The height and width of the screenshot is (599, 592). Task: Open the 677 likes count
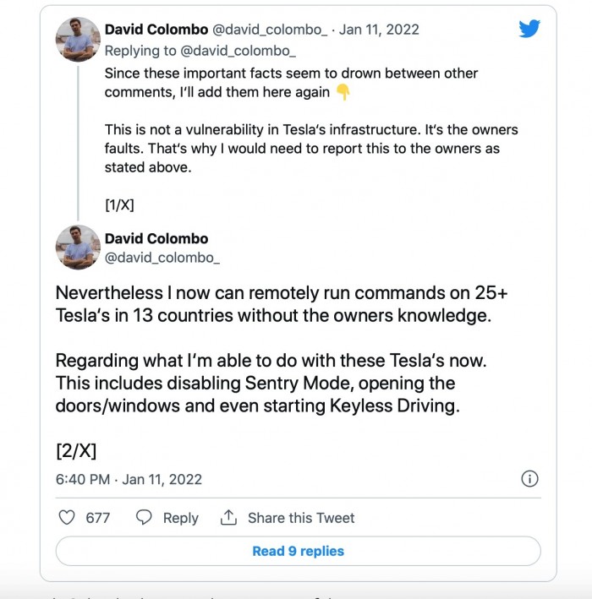pyautogui.click(x=98, y=518)
